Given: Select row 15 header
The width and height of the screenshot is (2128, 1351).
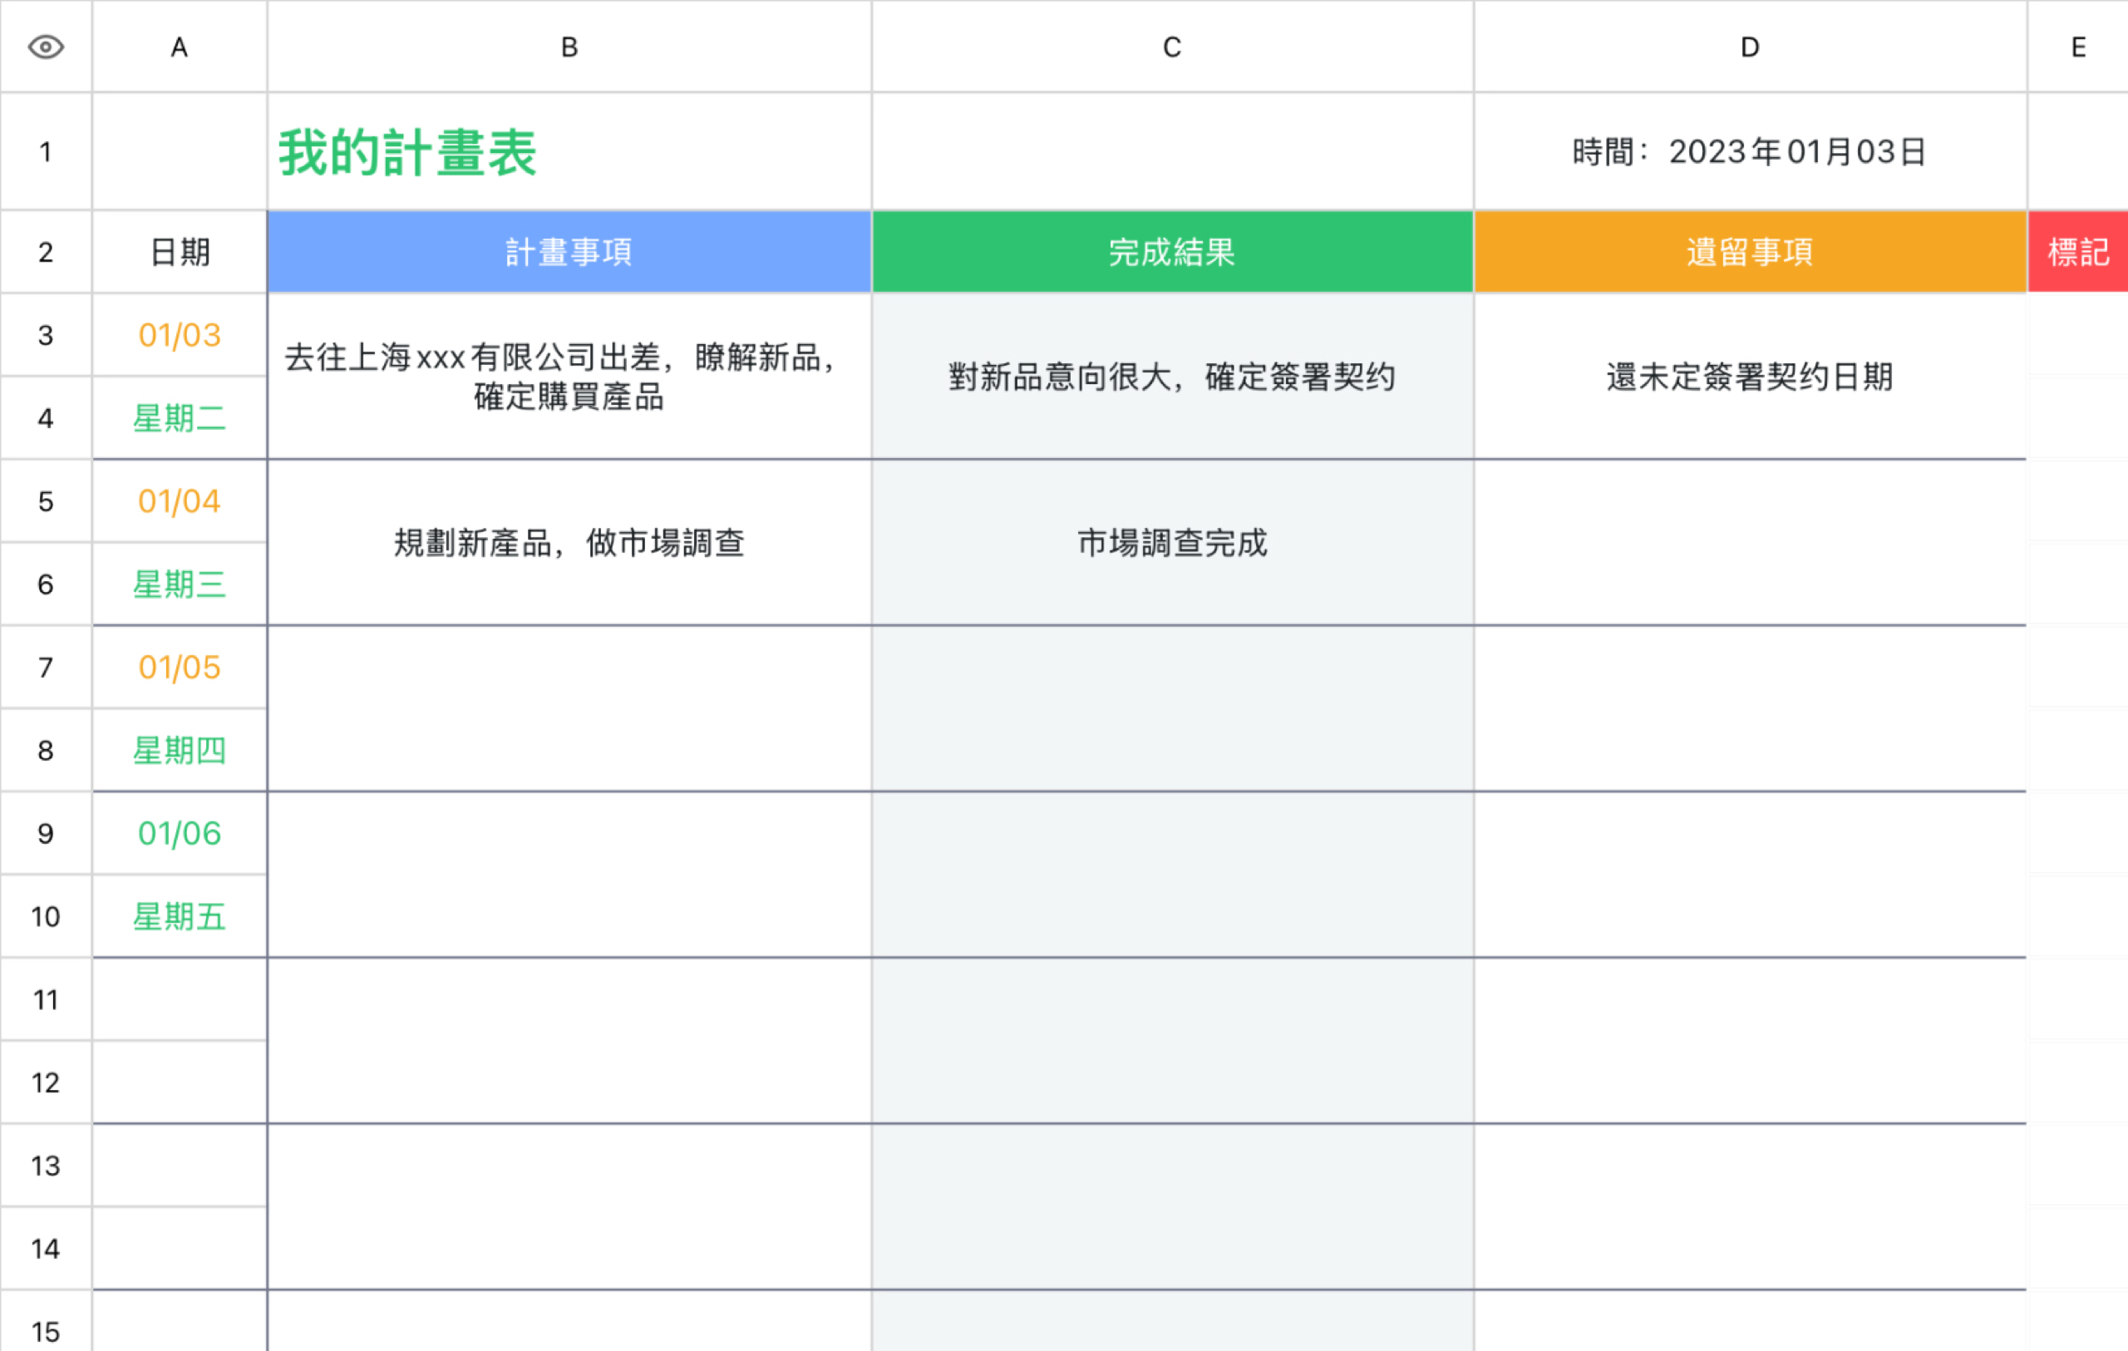Looking at the screenshot, I should (46, 1322).
